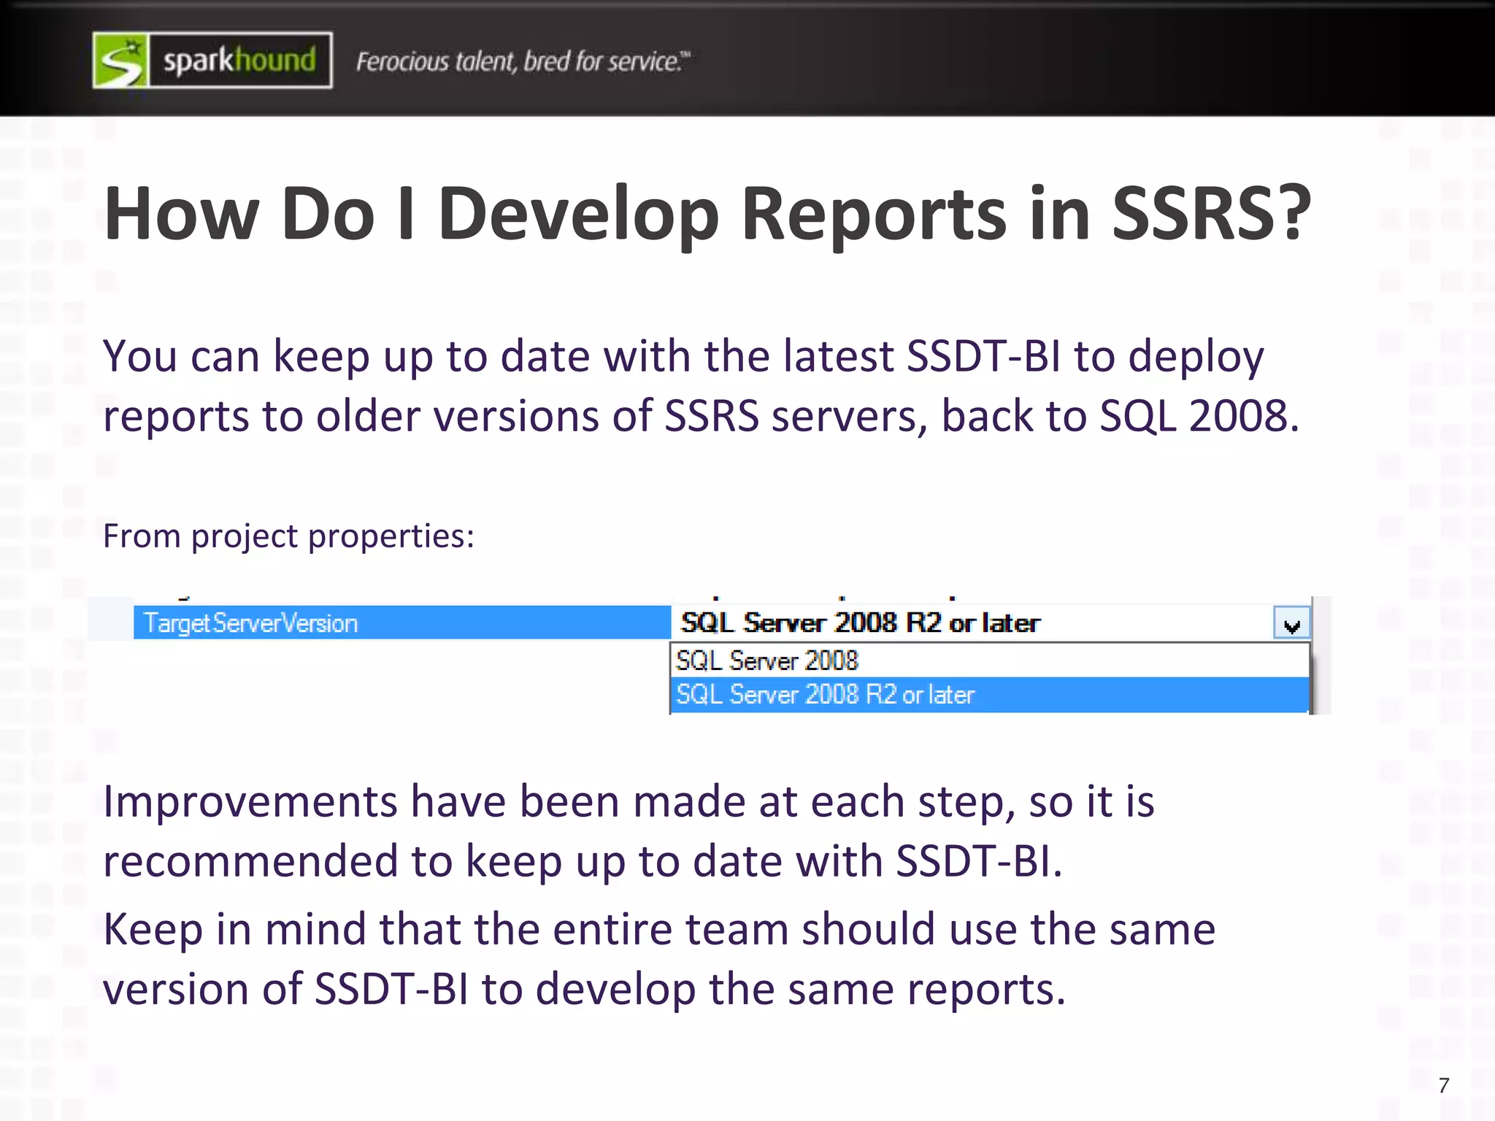Click the paragraph starting 'Keep in mind that'
Viewport: 1495px width, 1121px height.
point(659,959)
